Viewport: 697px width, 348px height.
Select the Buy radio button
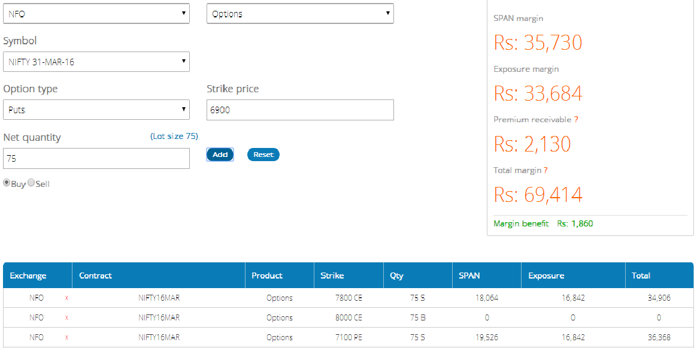click(x=7, y=183)
